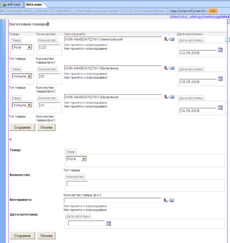Click upper Сохранить button
230x243 pixels.
[22, 127]
